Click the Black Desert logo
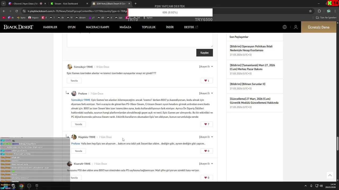Image resolution: width=339 pixels, height=190 pixels. tap(18, 27)
